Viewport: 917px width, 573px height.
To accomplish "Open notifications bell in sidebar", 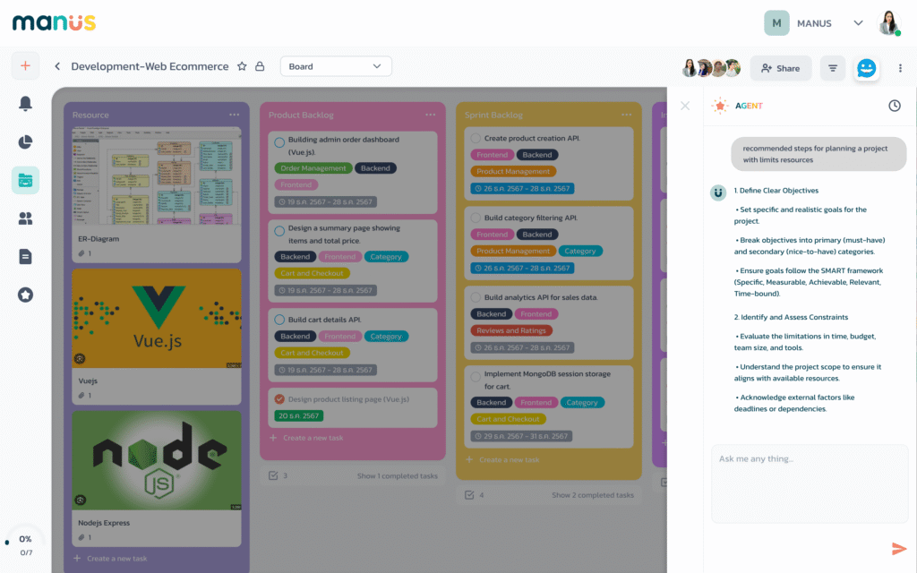I will tap(25, 104).
